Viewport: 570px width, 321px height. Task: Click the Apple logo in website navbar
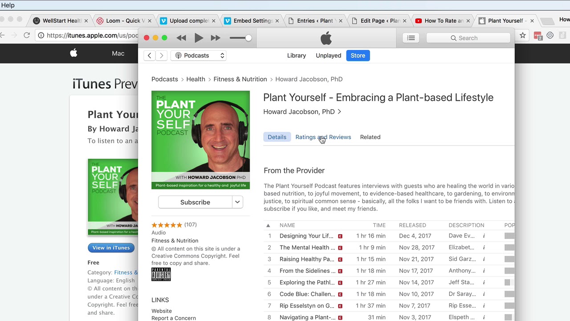point(74,53)
